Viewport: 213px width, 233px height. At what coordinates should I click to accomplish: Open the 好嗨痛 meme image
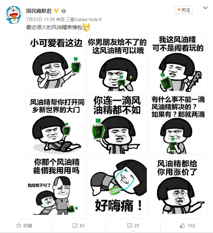[x=117, y=185]
